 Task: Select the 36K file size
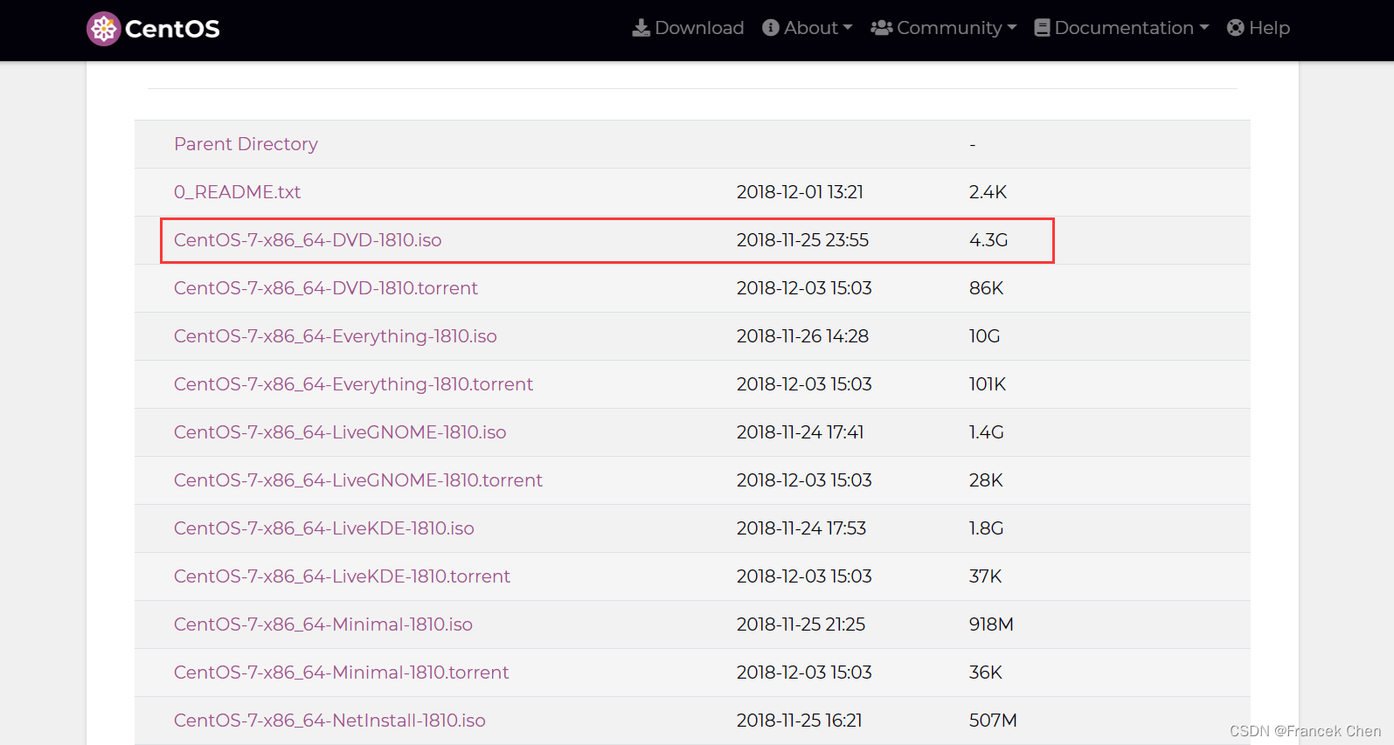[985, 673]
